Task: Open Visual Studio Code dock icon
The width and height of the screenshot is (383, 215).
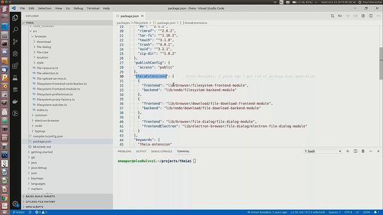Action: [x=4, y=26]
